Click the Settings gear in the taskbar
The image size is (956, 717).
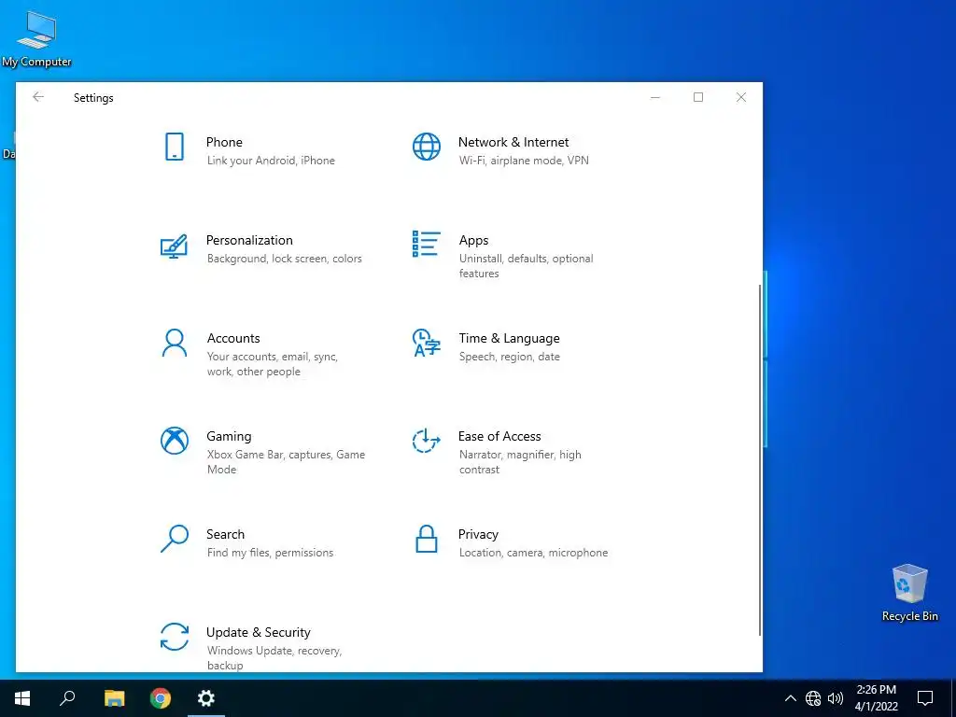pyautogui.click(x=206, y=698)
